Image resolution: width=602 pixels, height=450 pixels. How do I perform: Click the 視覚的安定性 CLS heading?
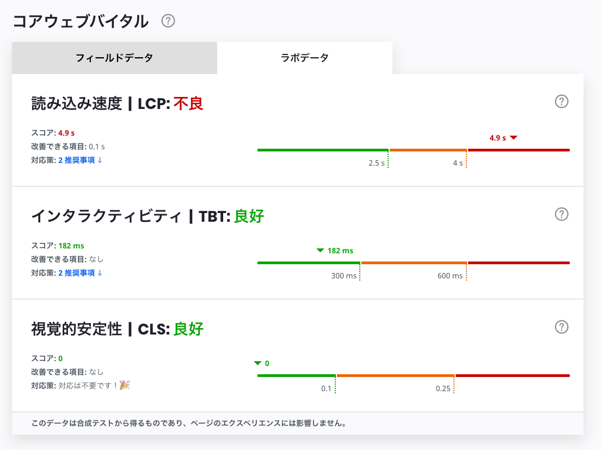tap(118, 329)
